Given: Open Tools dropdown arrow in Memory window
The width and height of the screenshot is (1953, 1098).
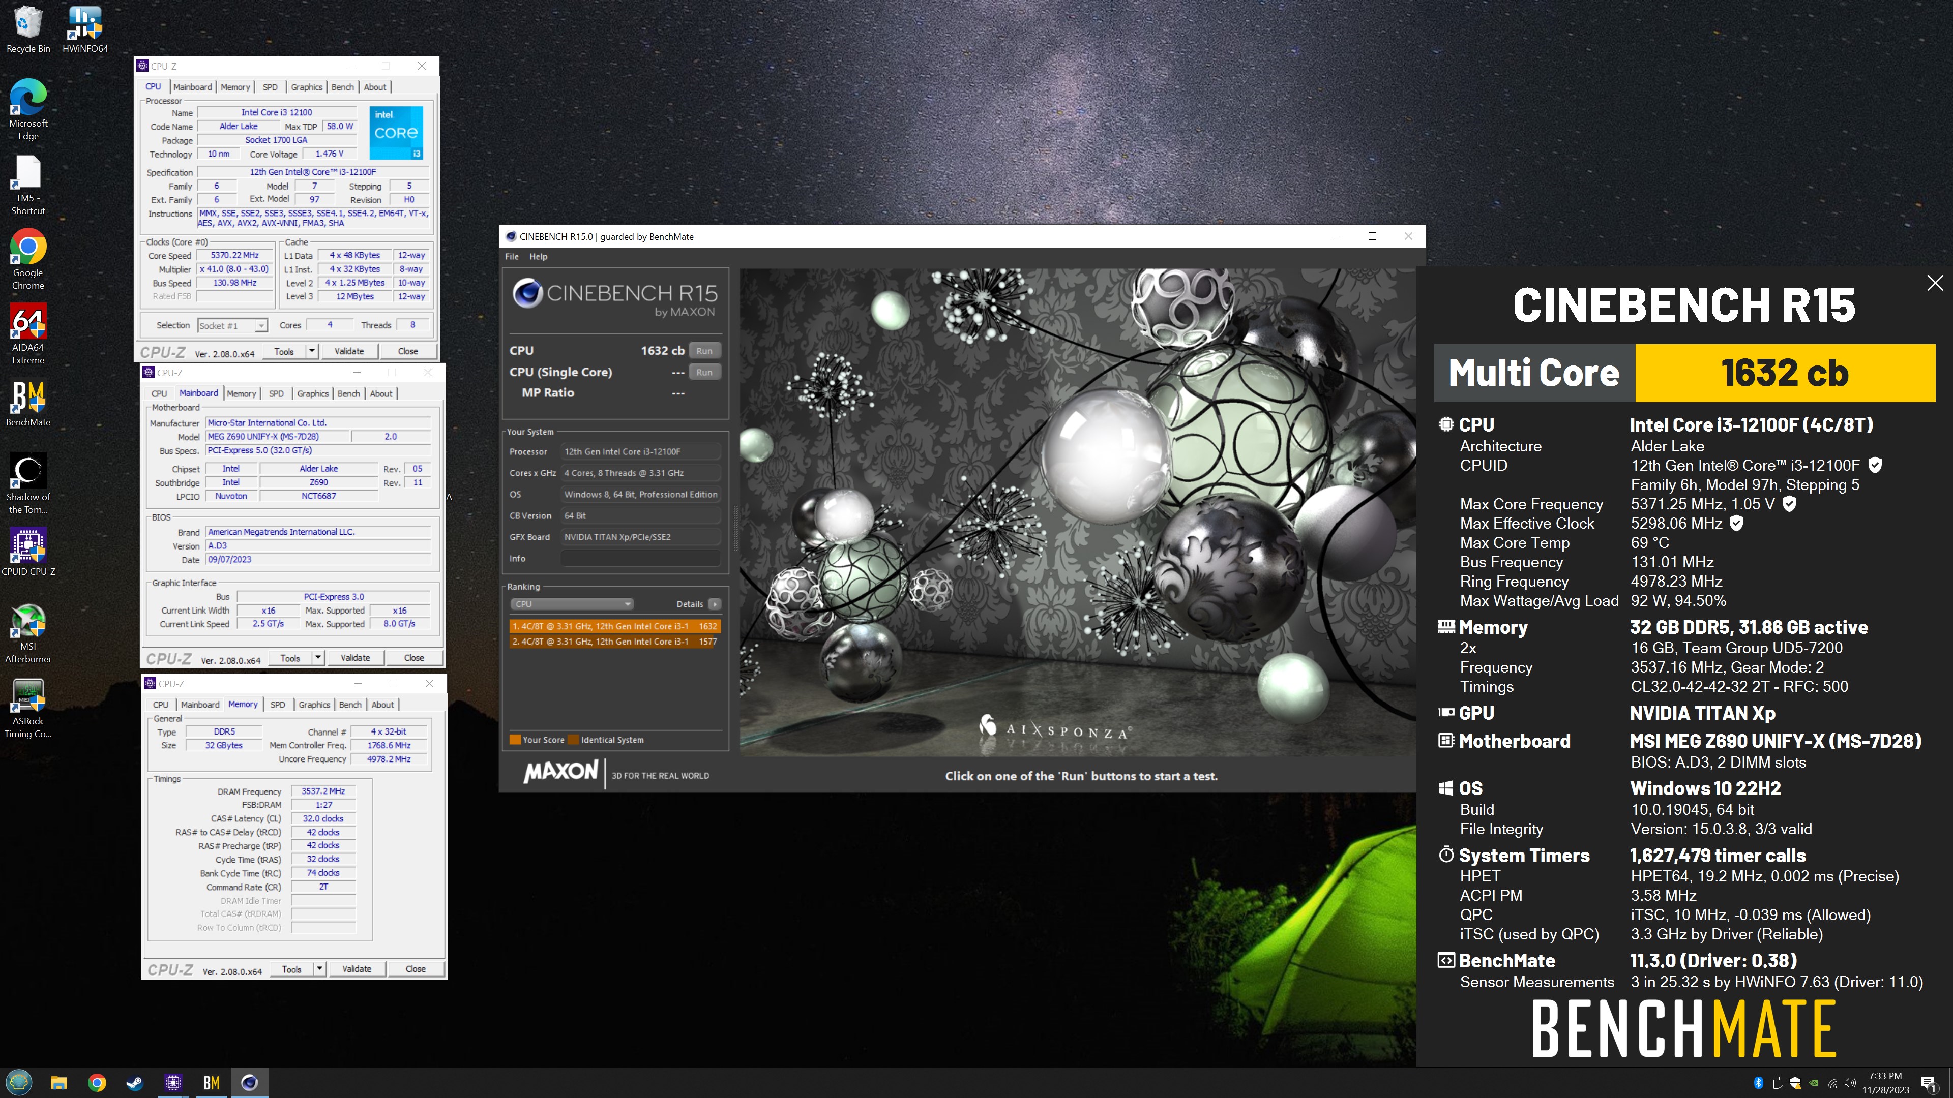Looking at the screenshot, I should coord(319,968).
